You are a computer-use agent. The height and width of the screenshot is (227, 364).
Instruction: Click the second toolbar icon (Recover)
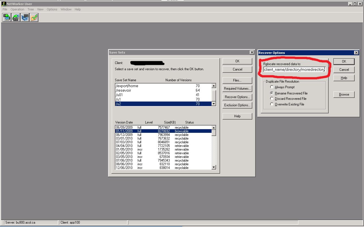tap(16, 17)
